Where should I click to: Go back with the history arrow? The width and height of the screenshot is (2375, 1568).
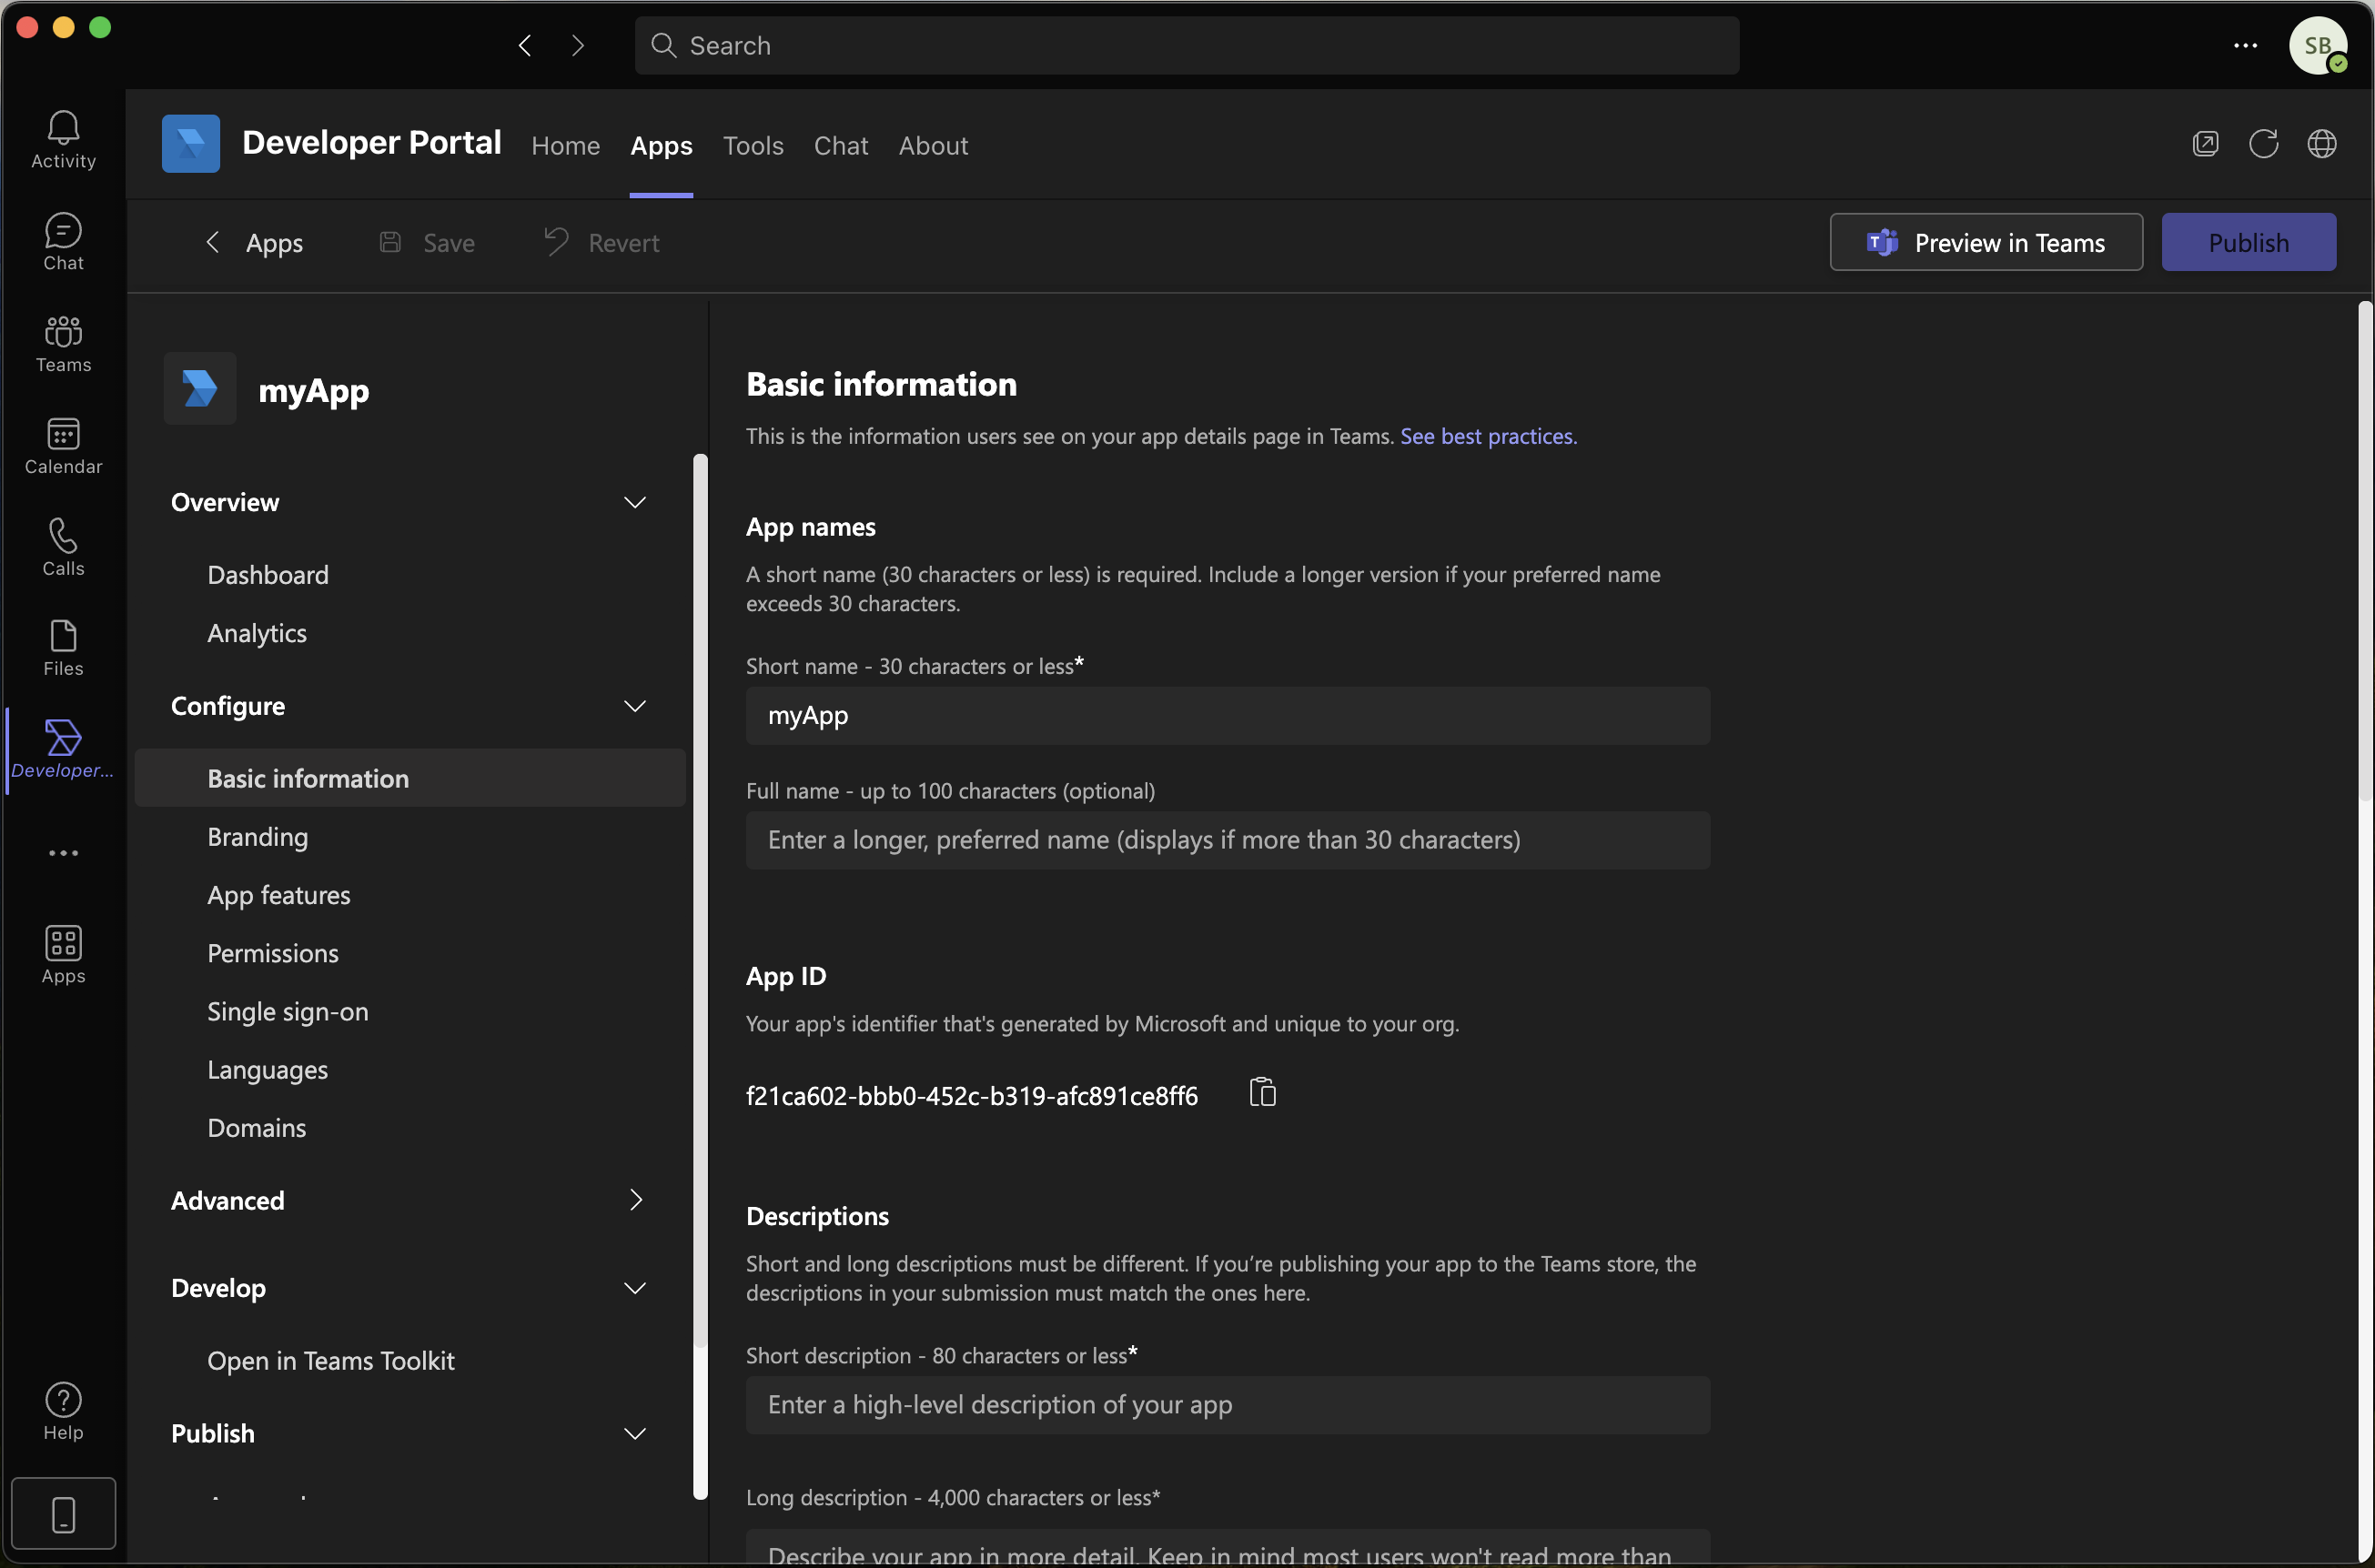pyautogui.click(x=525, y=45)
